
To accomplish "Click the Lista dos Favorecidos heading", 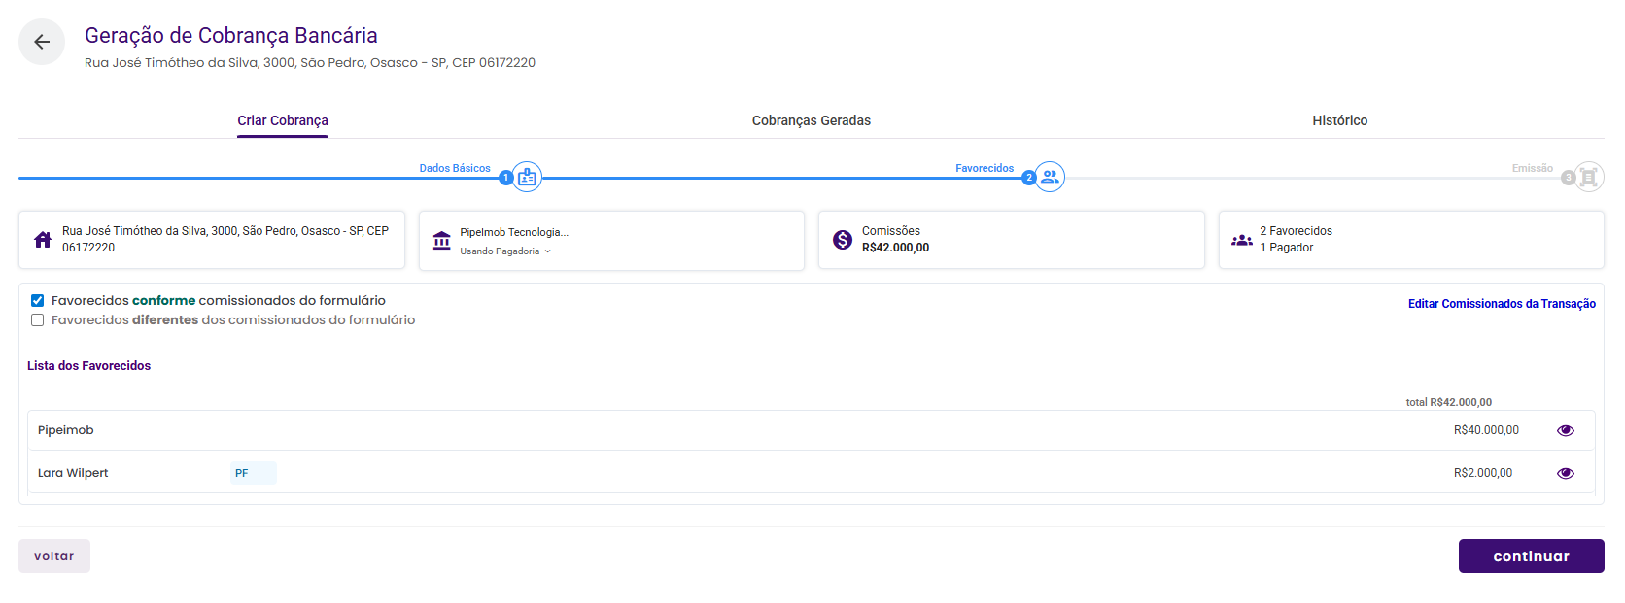I will 88,366.
